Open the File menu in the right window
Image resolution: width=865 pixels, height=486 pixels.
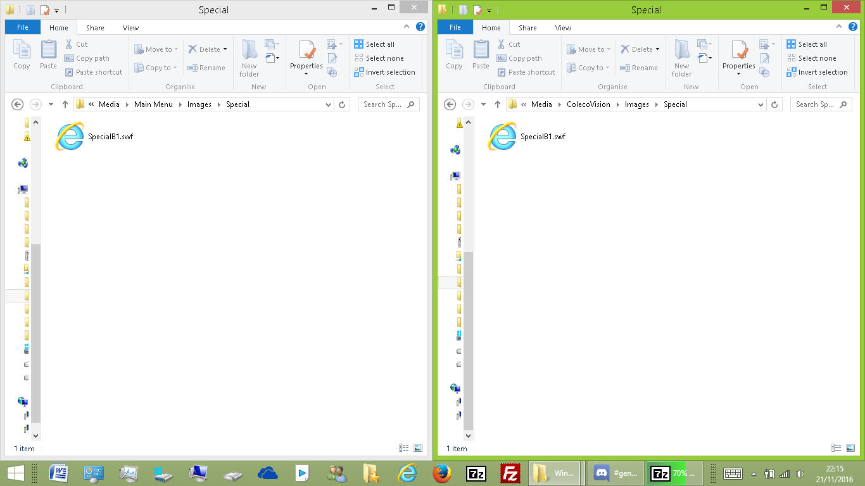tap(455, 27)
